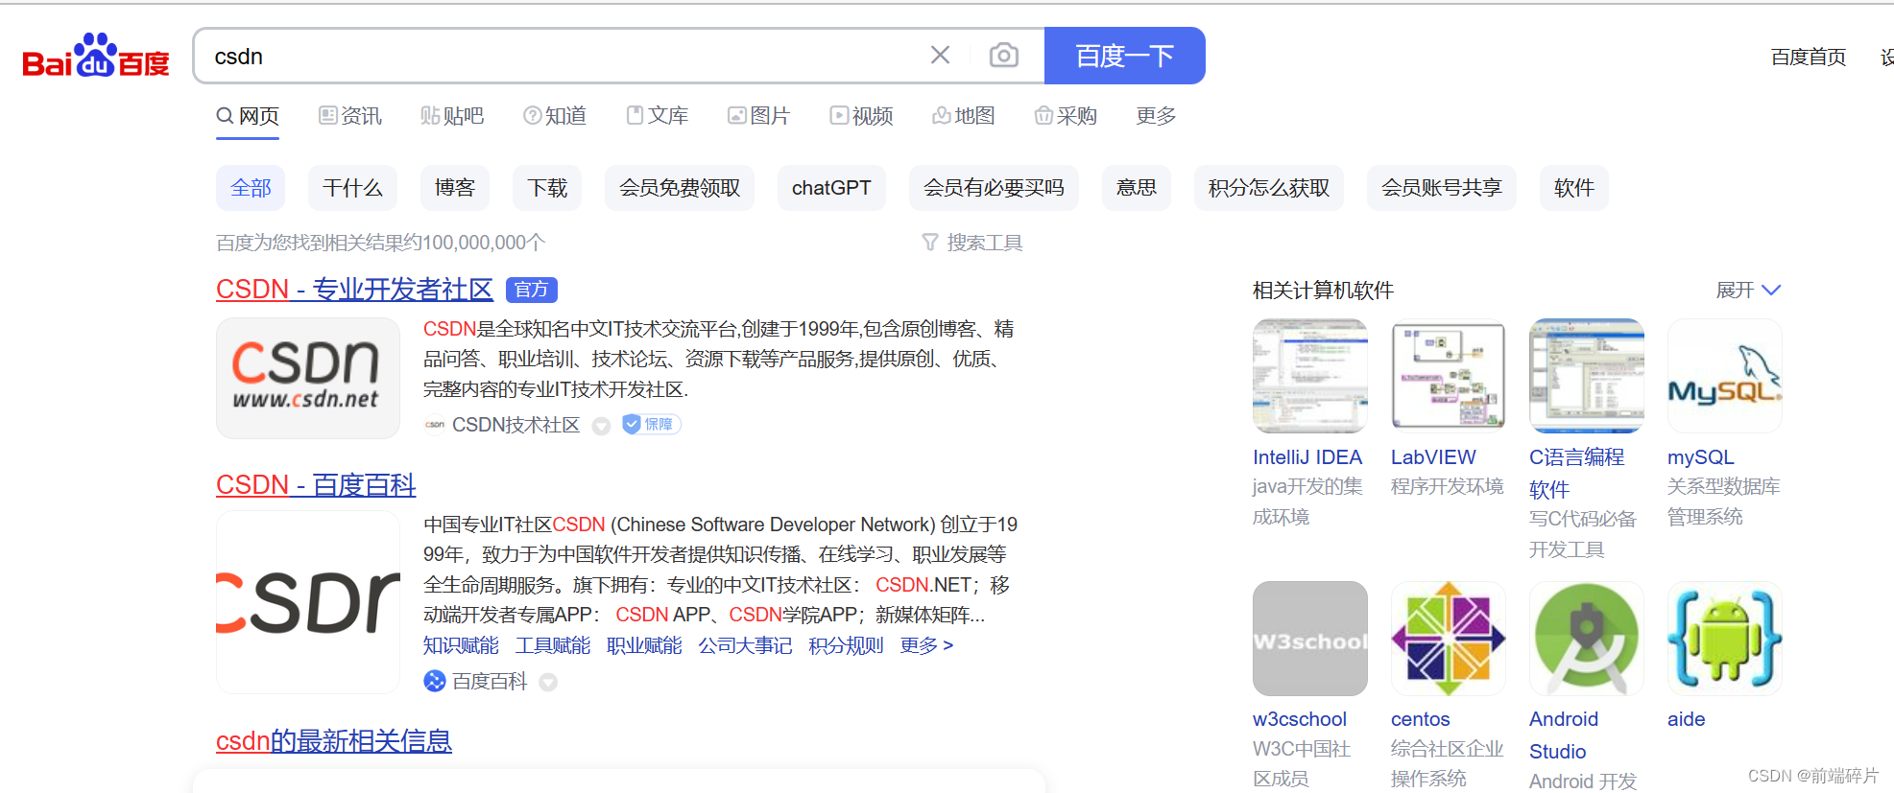This screenshot has width=1894, height=793.
Task: Open the LabVIEW text link
Action: (x=1433, y=457)
